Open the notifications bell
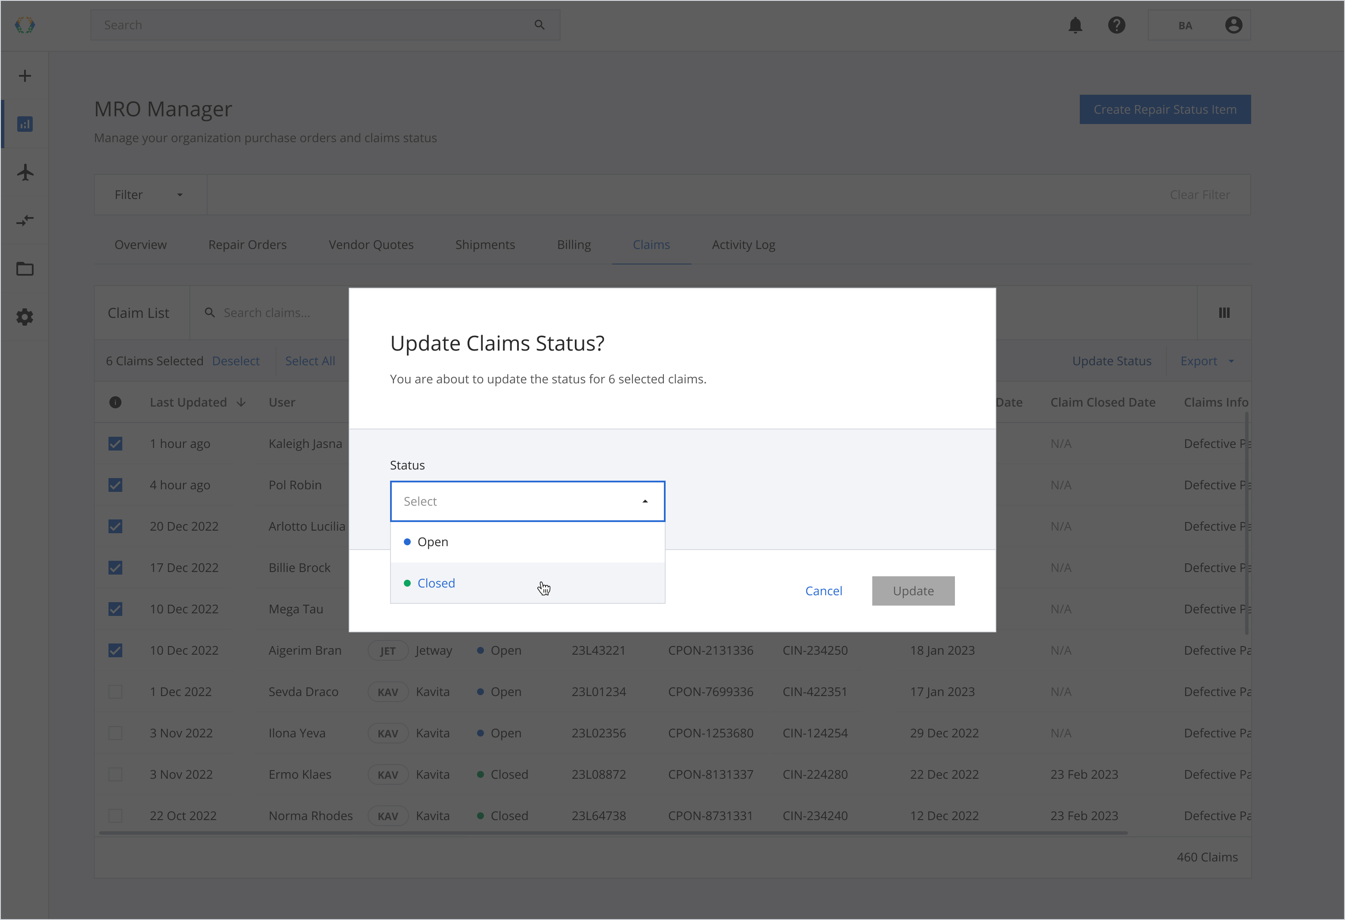The height and width of the screenshot is (920, 1345). [x=1075, y=25]
